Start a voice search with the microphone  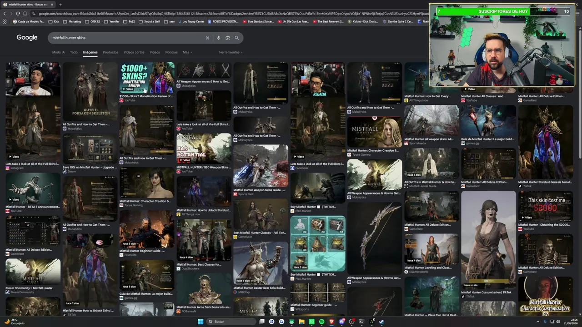pyautogui.click(x=219, y=38)
